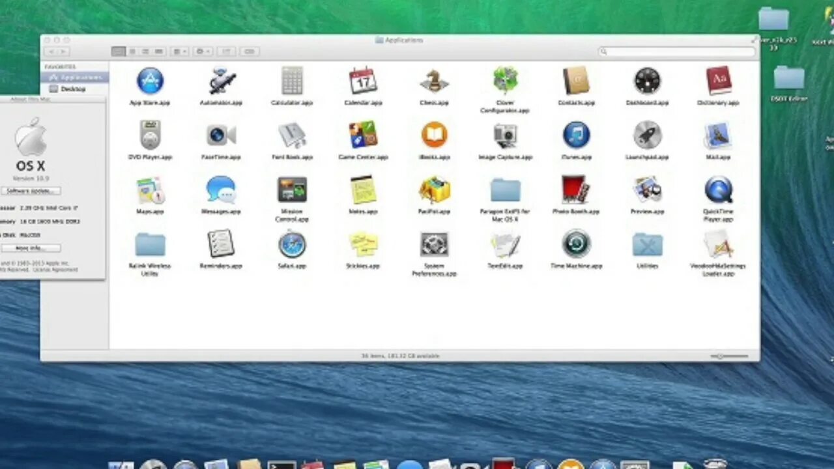Open Paragon ExtFS for Mac OS X folder
Screen dimensions: 834x469
coord(505,190)
